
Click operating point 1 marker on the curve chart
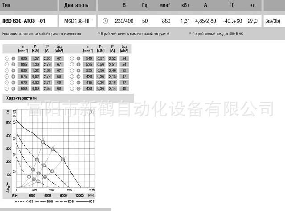(x=63, y=159)
